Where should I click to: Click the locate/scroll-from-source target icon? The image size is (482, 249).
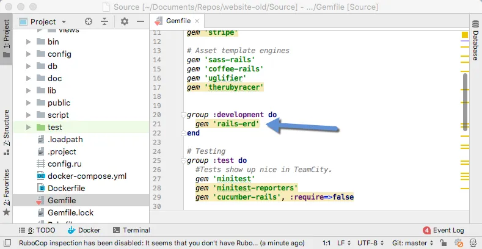89,21
